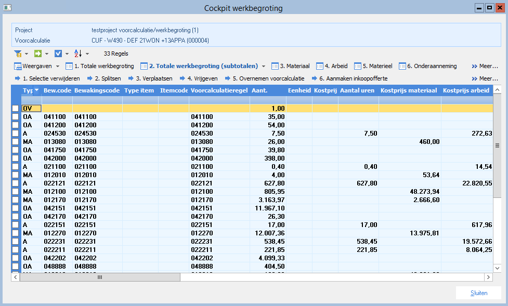
Task: Click the Kostprijs materiaal column header
Action: [x=410, y=91]
